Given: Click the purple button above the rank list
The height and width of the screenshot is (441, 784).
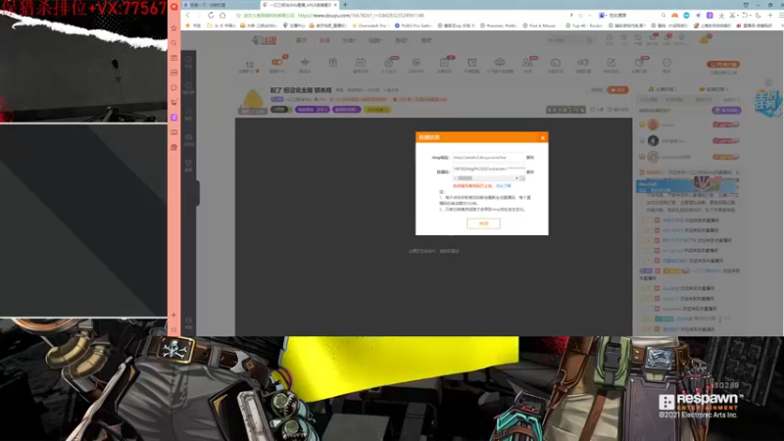Looking at the screenshot, I should click(726, 110).
